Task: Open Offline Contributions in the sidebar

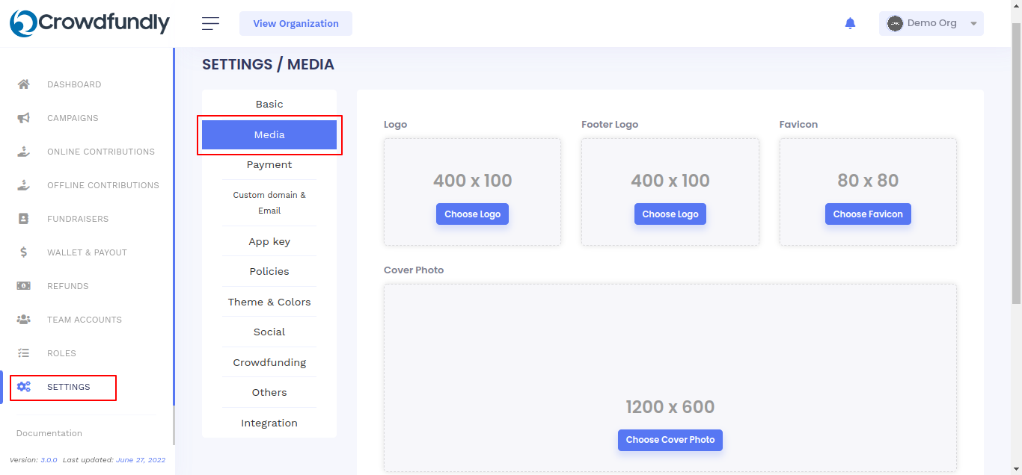Action: click(103, 185)
